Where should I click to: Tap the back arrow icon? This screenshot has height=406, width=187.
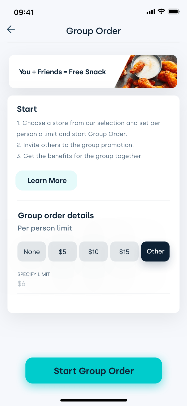pyautogui.click(x=11, y=29)
